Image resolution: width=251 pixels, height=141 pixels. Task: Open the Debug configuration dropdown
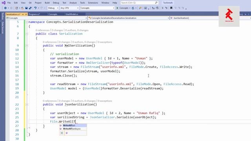click(x=53, y=8)
